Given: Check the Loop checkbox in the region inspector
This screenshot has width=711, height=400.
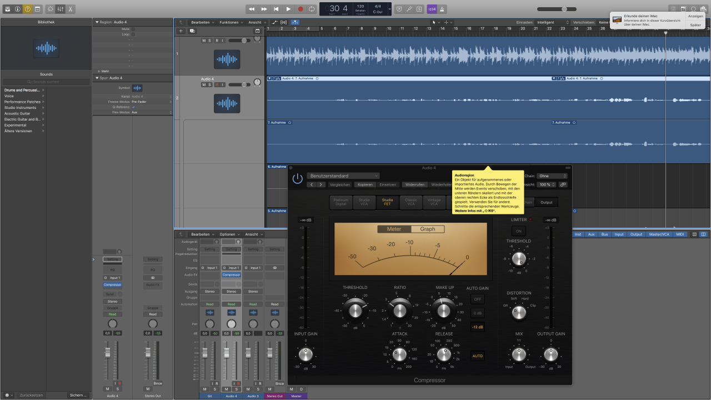Looking at the screenshot, I should coord(133,34).
